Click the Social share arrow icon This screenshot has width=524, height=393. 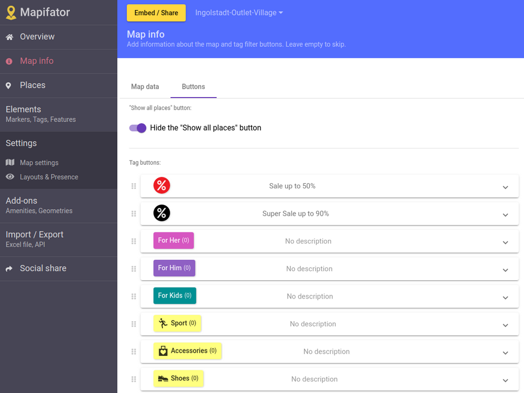pos(8,268)
